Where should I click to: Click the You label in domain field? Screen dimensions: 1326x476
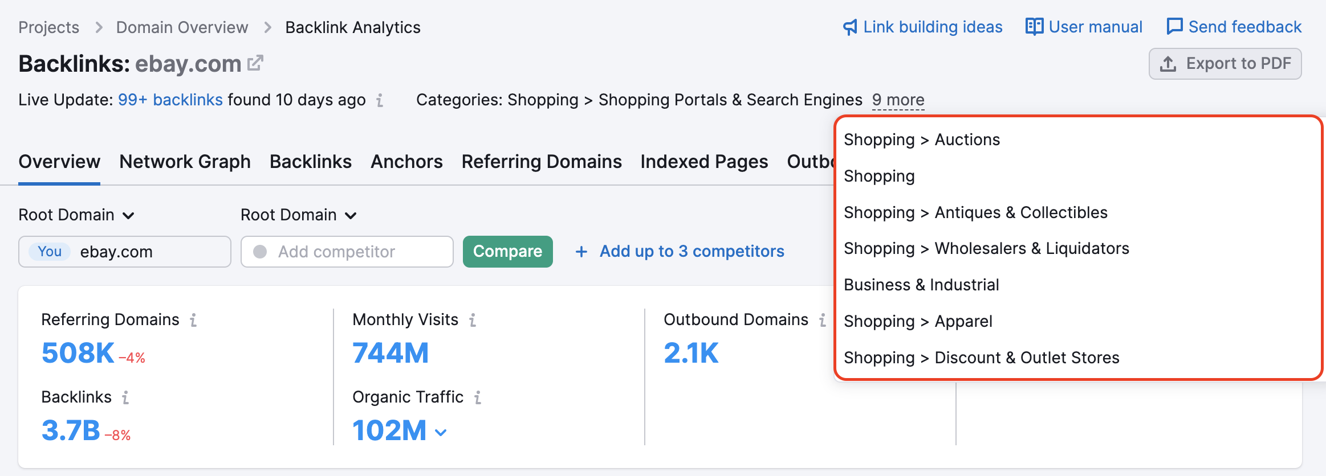[x=50, y=252]
